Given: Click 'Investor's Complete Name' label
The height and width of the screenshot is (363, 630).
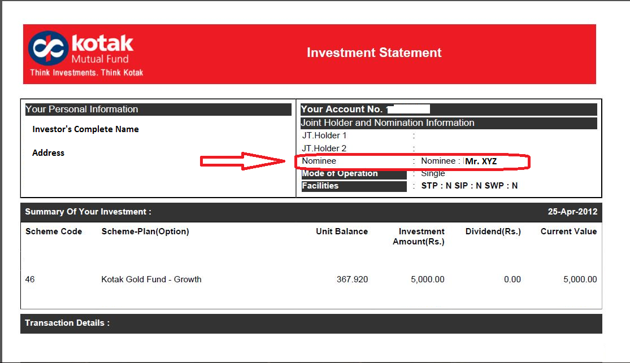Looking at the screenshot, I should (85, 129).
